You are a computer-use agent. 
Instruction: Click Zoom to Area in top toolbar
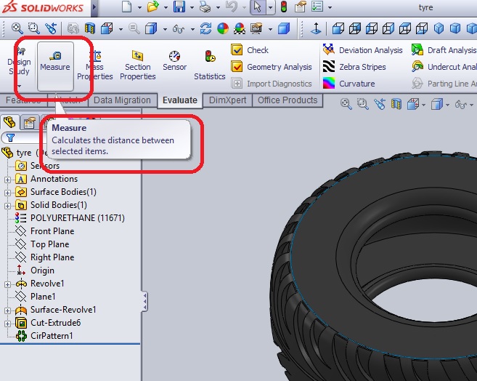(34, 28)
